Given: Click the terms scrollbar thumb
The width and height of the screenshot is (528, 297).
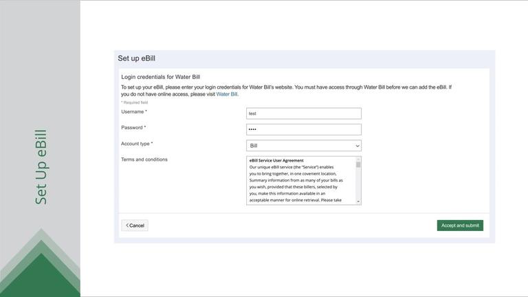Looking at the screenshot, I should [x=358, y=164].
